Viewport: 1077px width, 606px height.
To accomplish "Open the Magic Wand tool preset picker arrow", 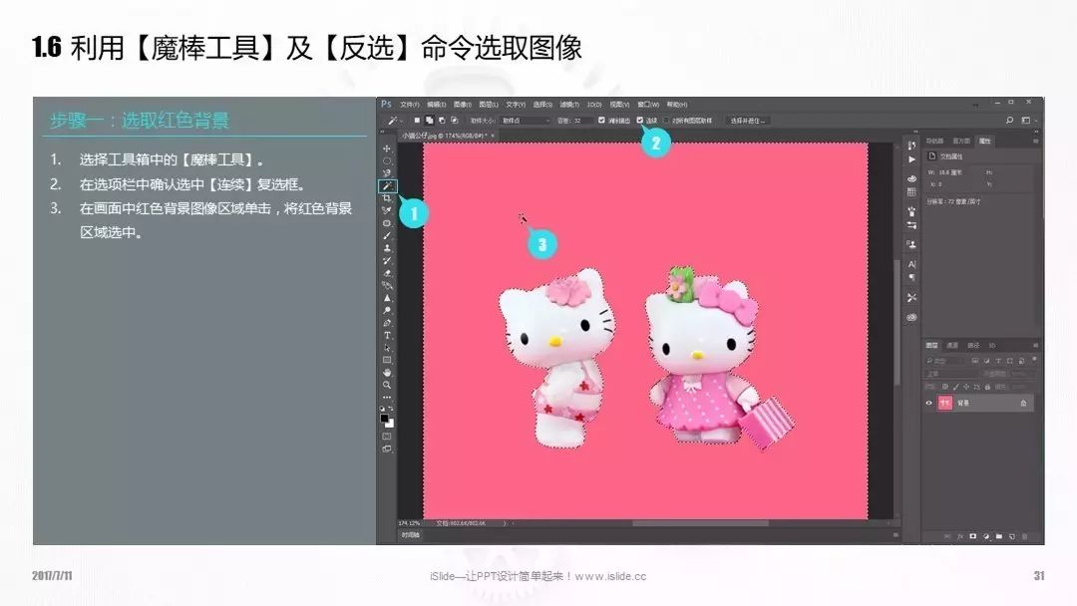I will [x=401, y=121].
